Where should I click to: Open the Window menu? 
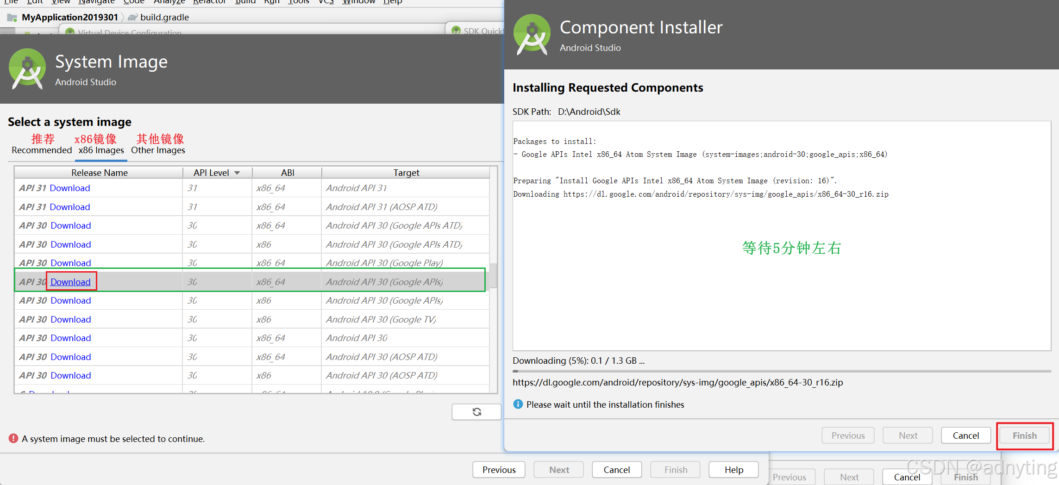coord(359,2)
